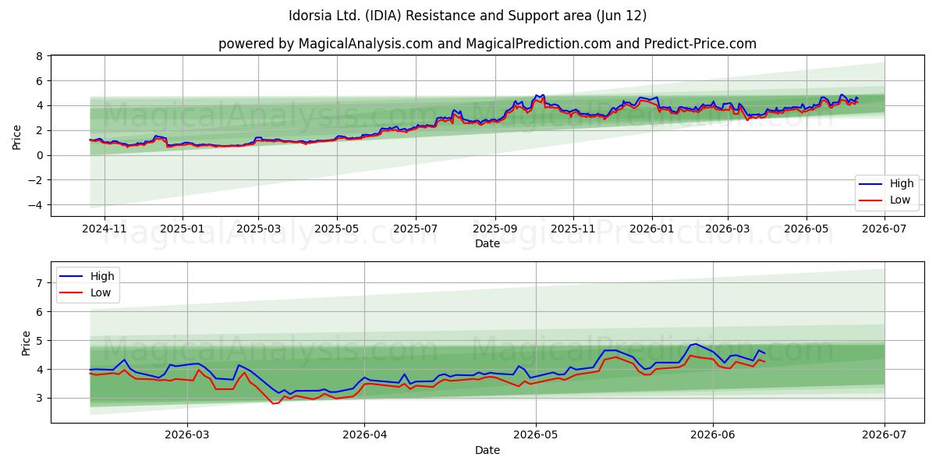The image size is (936, 468).
Task: Click the '2025-03' x-axis label in top chart
Action: coord(258,229)
